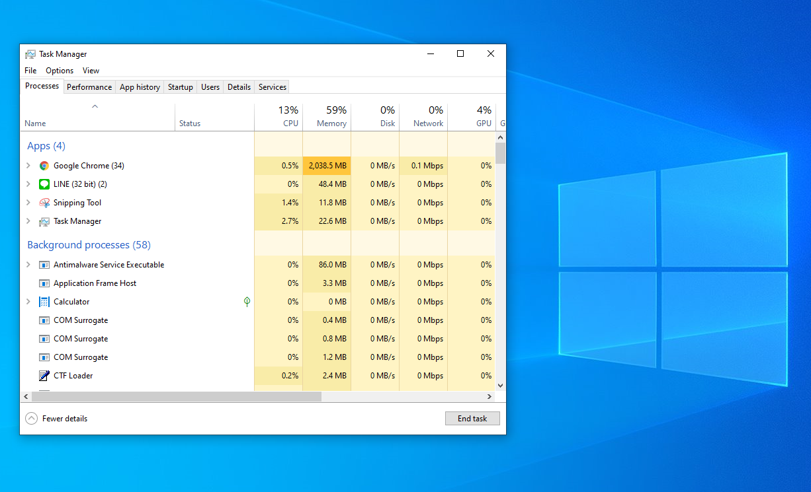Expand the Snipping Tool entry
Image resolution: width=811 pixels, height=492 pixels.
[x=28, y=203]
